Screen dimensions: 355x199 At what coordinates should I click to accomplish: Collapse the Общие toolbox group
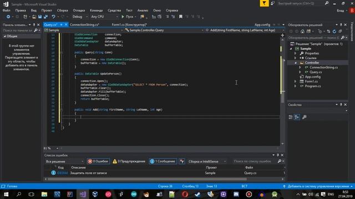pos(4,36)
